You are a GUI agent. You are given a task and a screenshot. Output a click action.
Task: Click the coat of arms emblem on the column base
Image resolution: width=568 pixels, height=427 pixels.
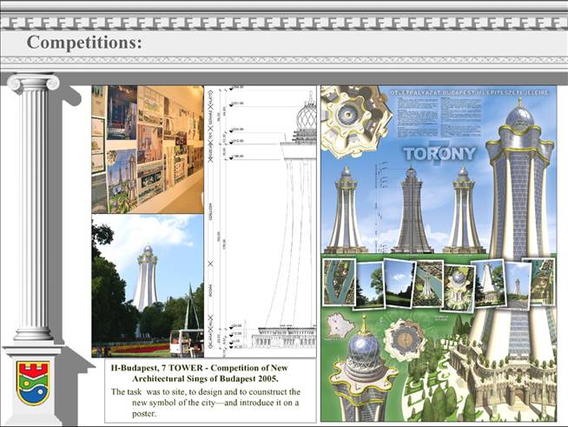coord(33,384)
